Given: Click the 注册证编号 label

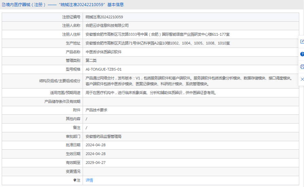Looking at the screenshot, I should tap(71, 17).
